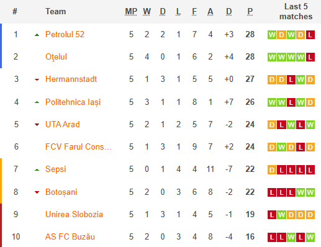Click the green up arrow beside Sepsi
Image resolution: width=321 pixels, height=247 pixels.
[37, 170]
